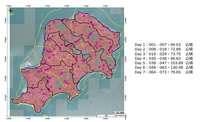Click the compass rose north arrow icon
Image resolution: width=202 pixels, height=122 pixels.
10,10
